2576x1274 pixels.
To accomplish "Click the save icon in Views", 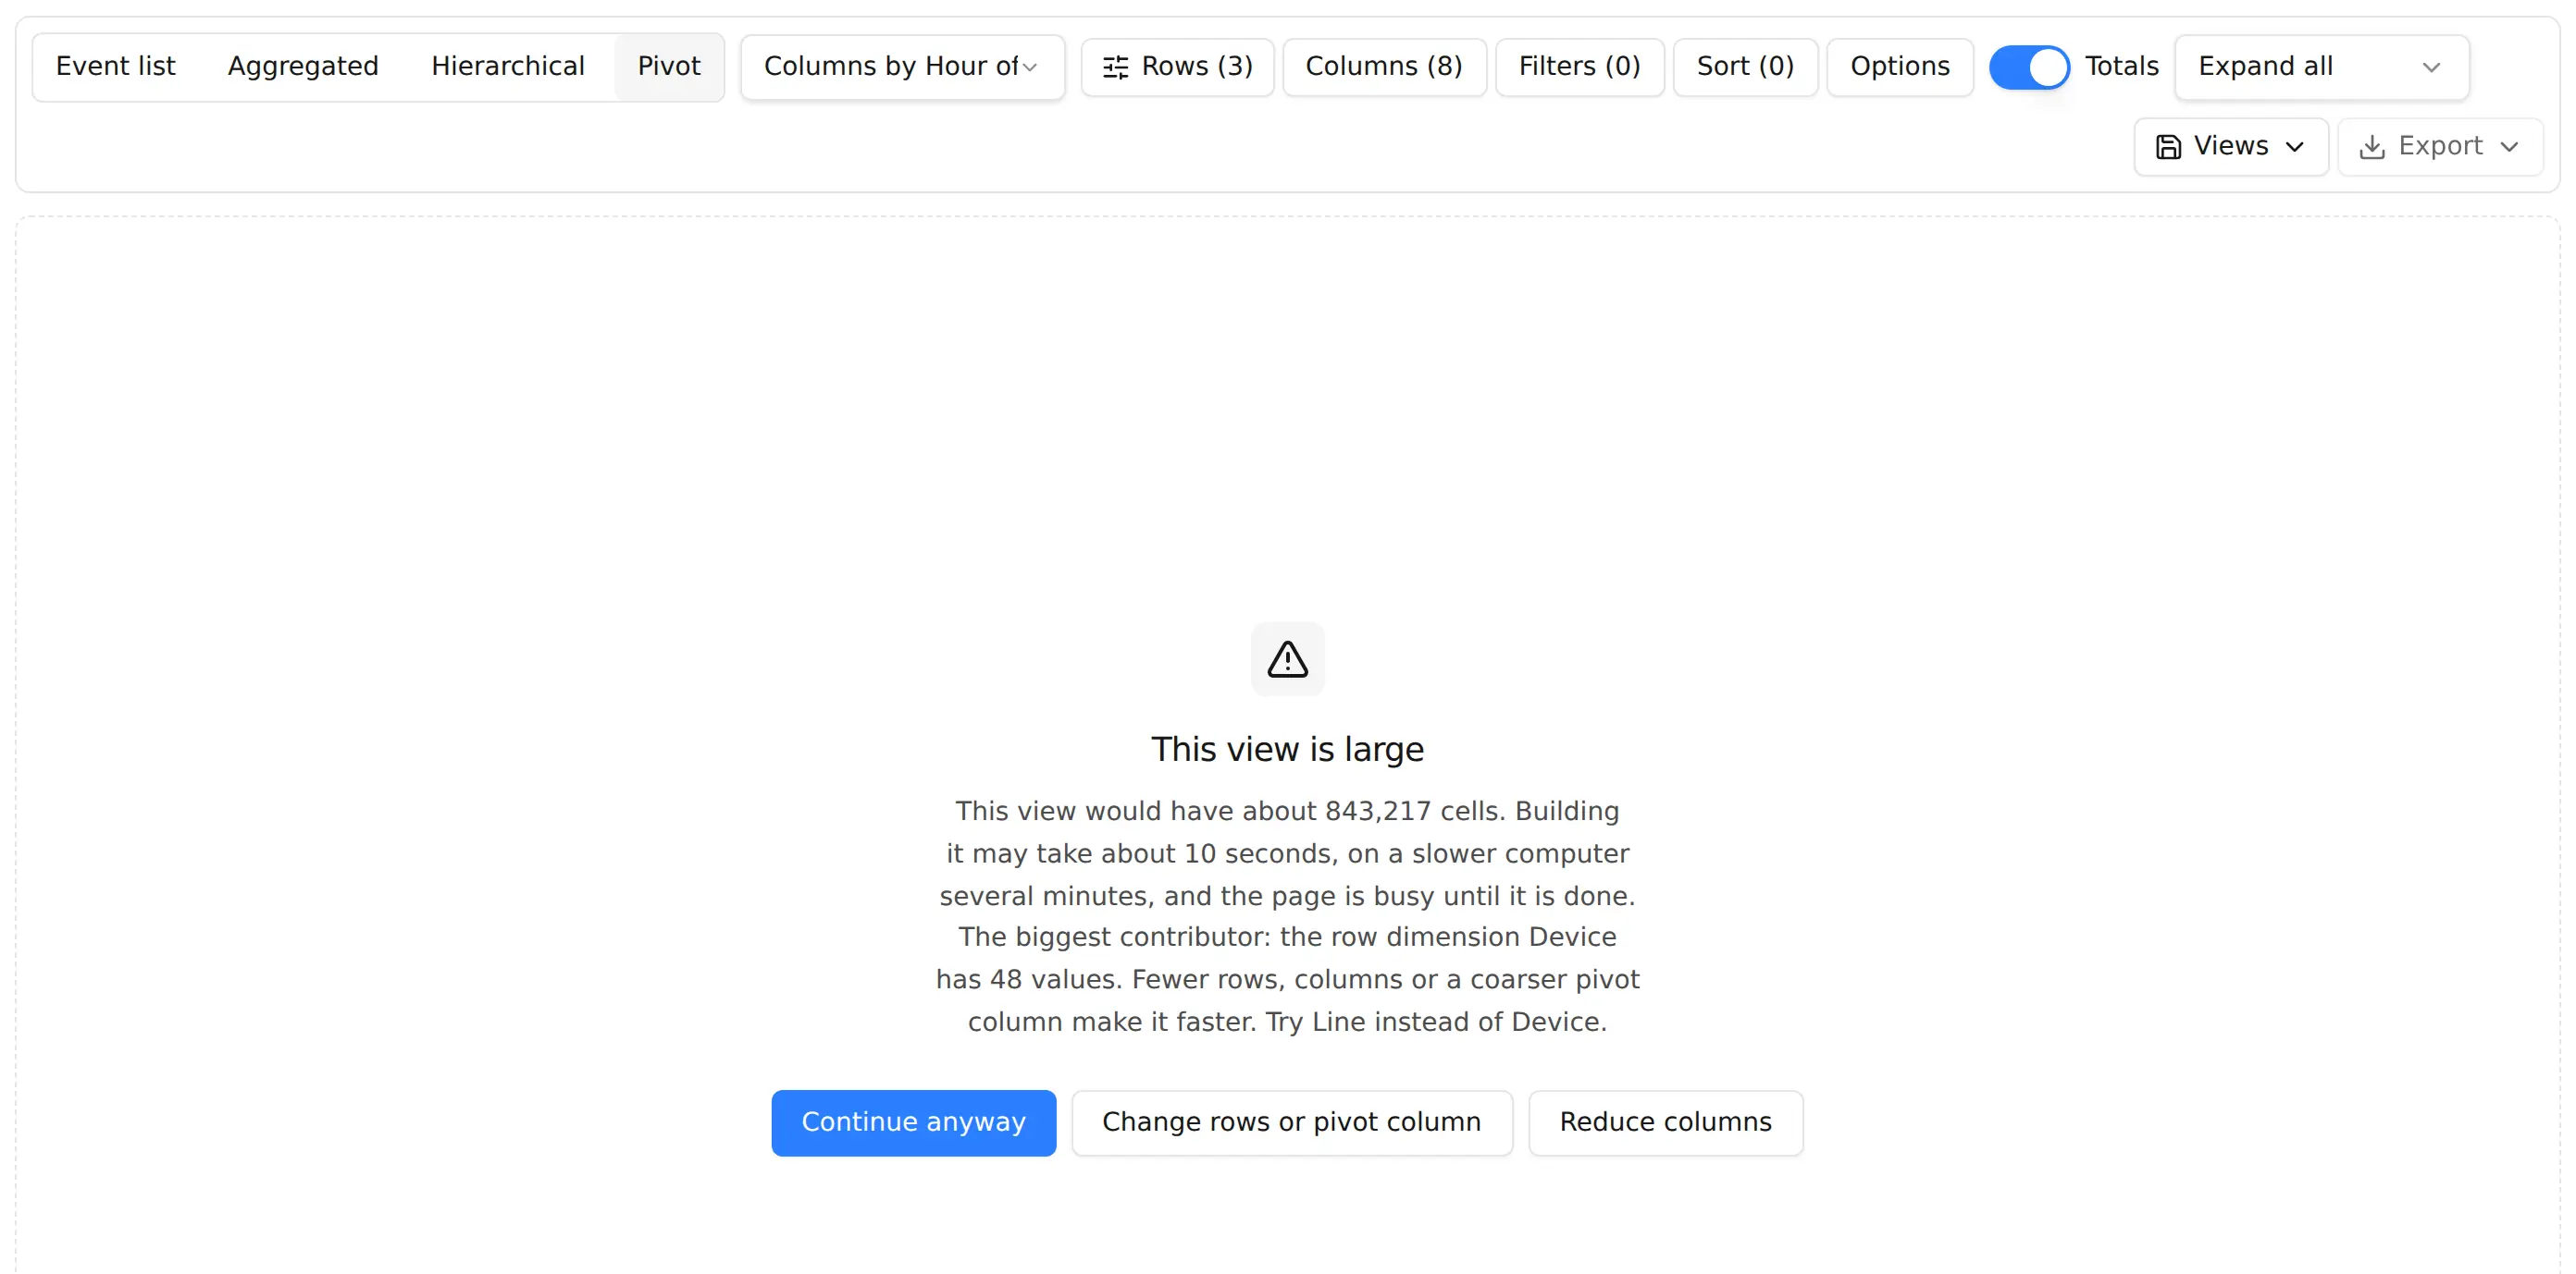I will (2168, 147).
